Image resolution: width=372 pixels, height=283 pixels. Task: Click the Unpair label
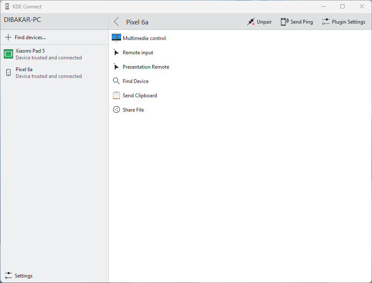pos(264,22)
